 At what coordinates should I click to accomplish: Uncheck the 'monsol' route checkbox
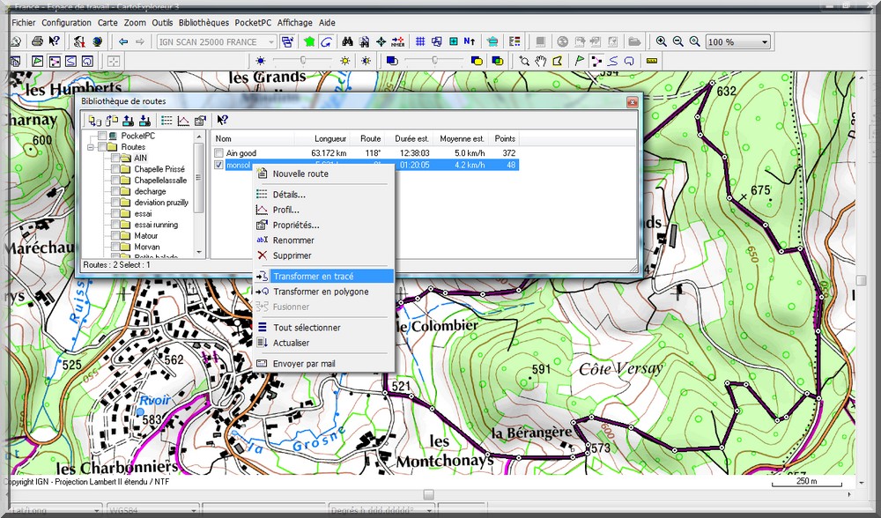pyautogui.click(x=218, y=165)
